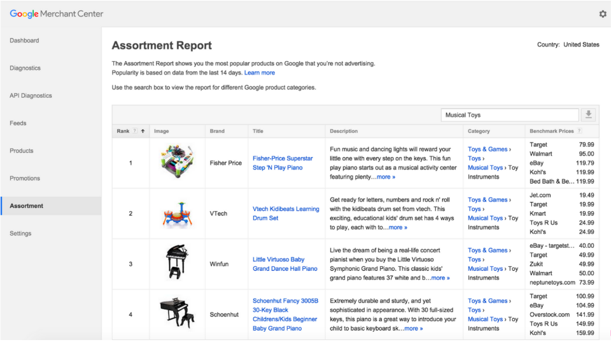
Task: Open the Dashboard section
Action: (x=24, y=41)
